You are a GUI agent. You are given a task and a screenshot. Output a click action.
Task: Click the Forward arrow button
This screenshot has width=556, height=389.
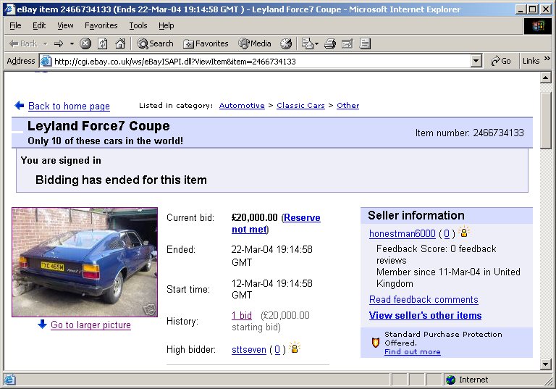(x=59, y=43)
